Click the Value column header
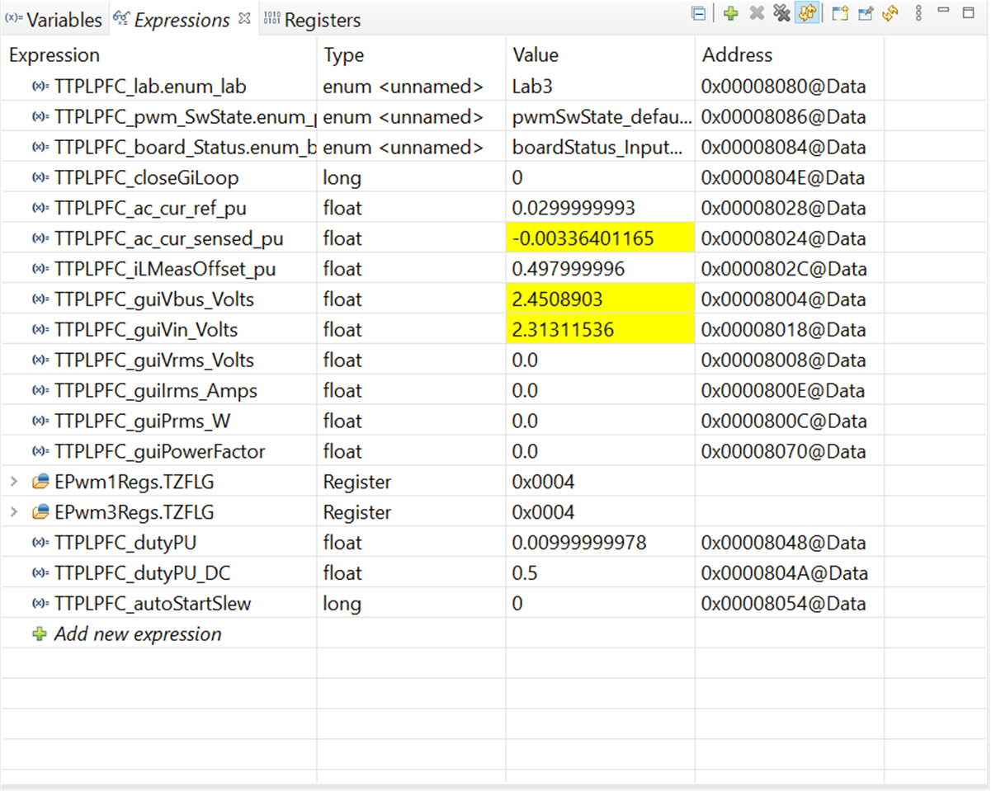 click(x=536, y=54)
